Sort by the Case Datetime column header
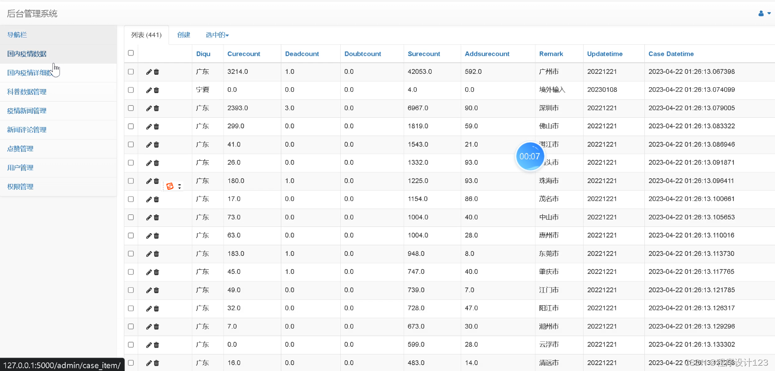Image resolution: width=775 pixels, height=371 pixels. (x=671, y=54)
